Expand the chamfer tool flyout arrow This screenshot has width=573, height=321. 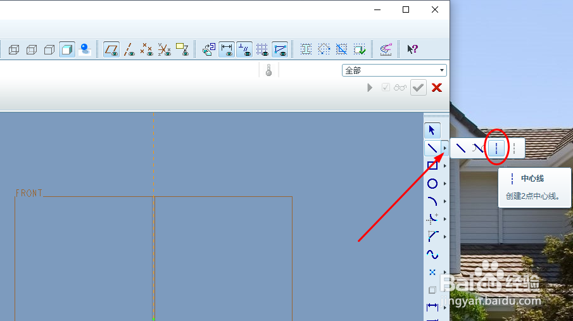pyautogui.click(x=444, y=237)
